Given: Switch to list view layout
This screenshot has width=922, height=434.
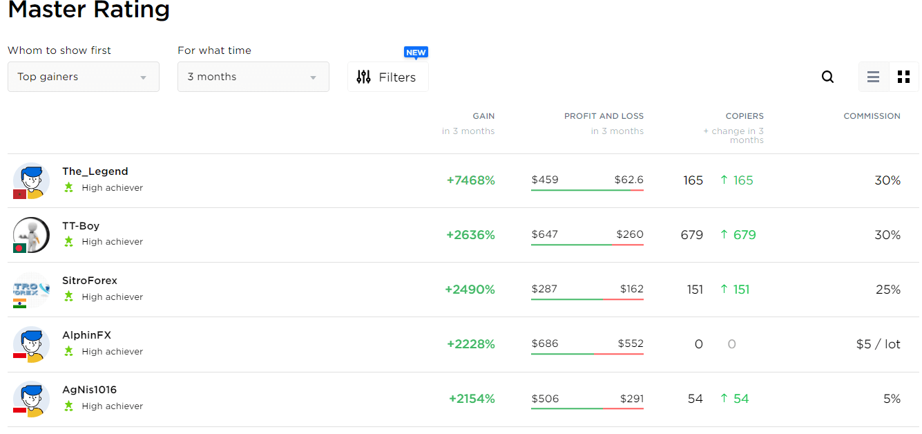Looking at the screenshot, I should (x=874, y=77).
